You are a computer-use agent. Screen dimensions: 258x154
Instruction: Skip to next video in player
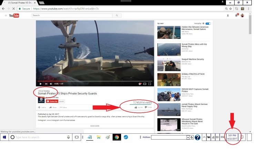coord(46,84)
